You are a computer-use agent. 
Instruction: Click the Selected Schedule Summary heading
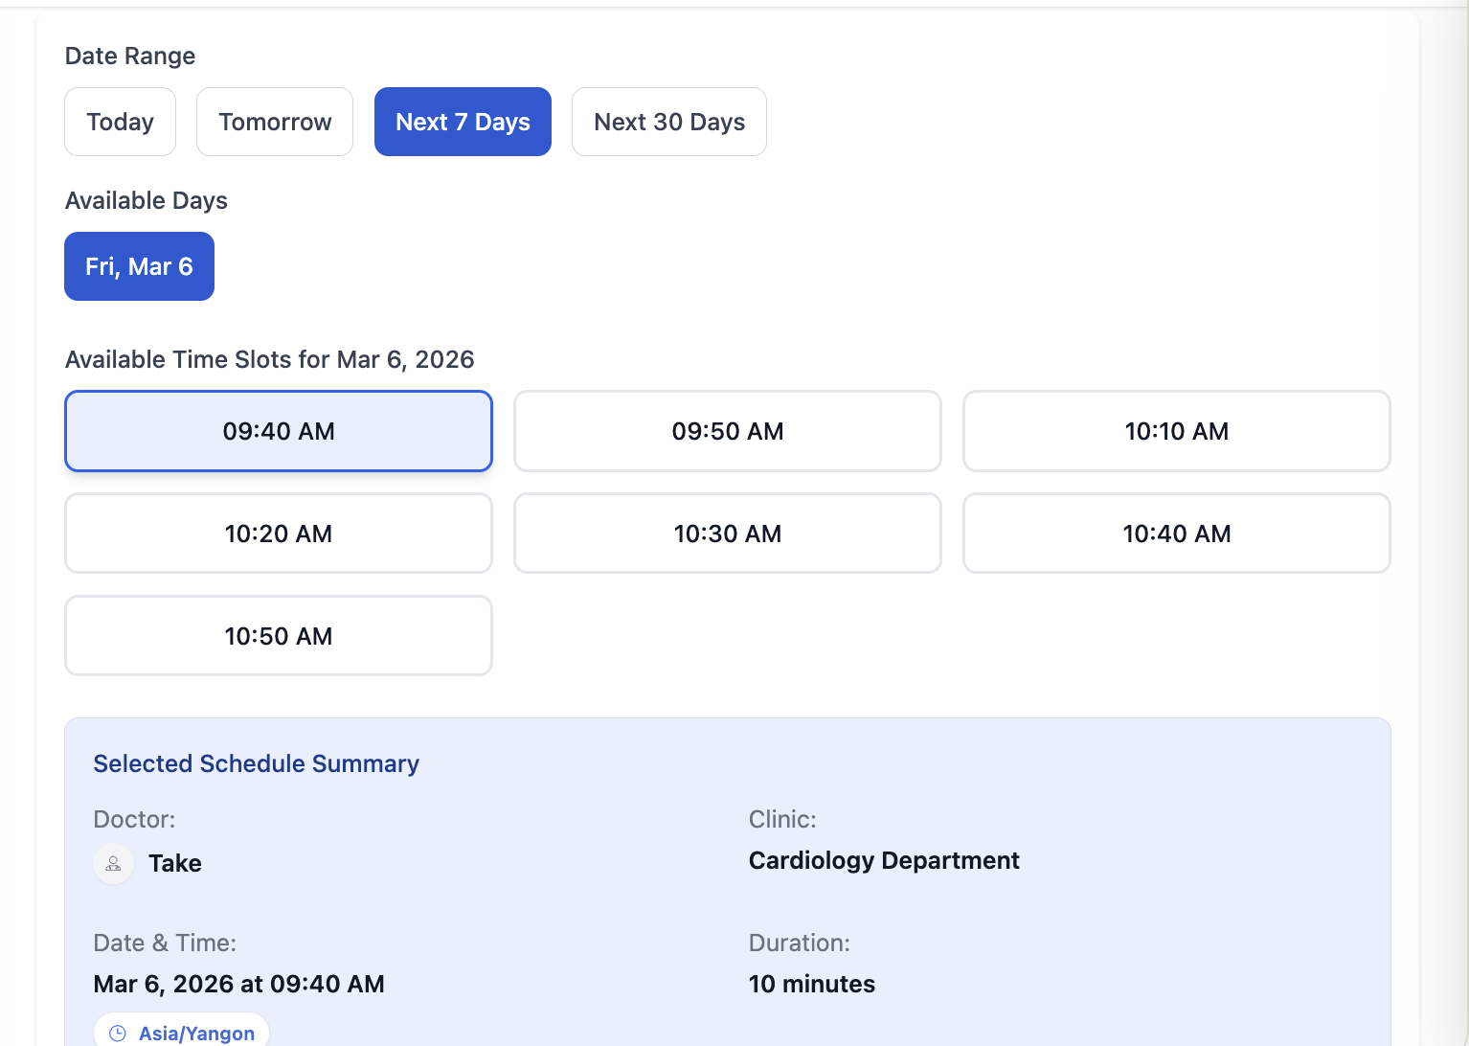point(256,763)
